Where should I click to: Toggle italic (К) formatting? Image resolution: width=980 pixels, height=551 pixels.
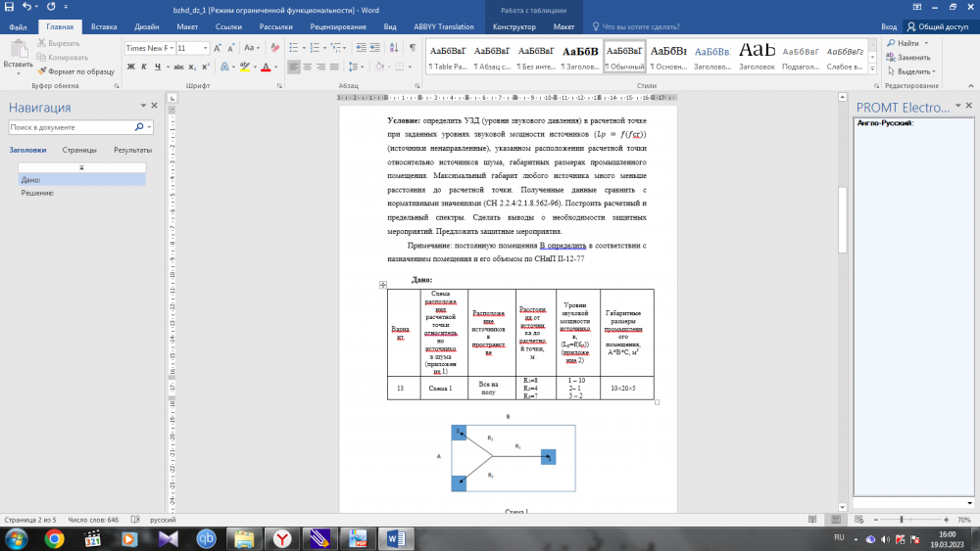(143, 67)
